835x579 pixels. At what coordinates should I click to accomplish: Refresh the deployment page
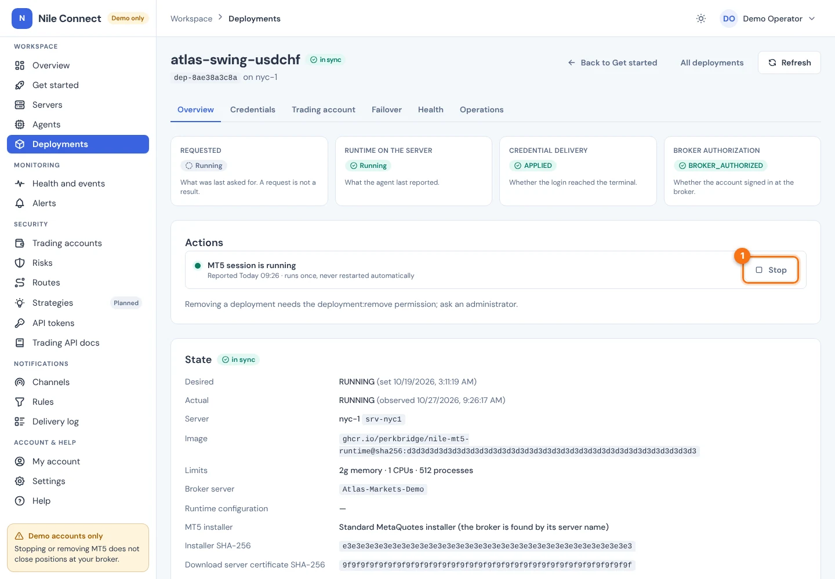point(789,63)
